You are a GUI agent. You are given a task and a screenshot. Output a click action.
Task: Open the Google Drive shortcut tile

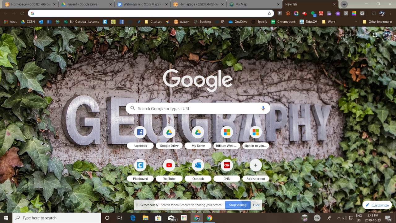click(169, 137)
